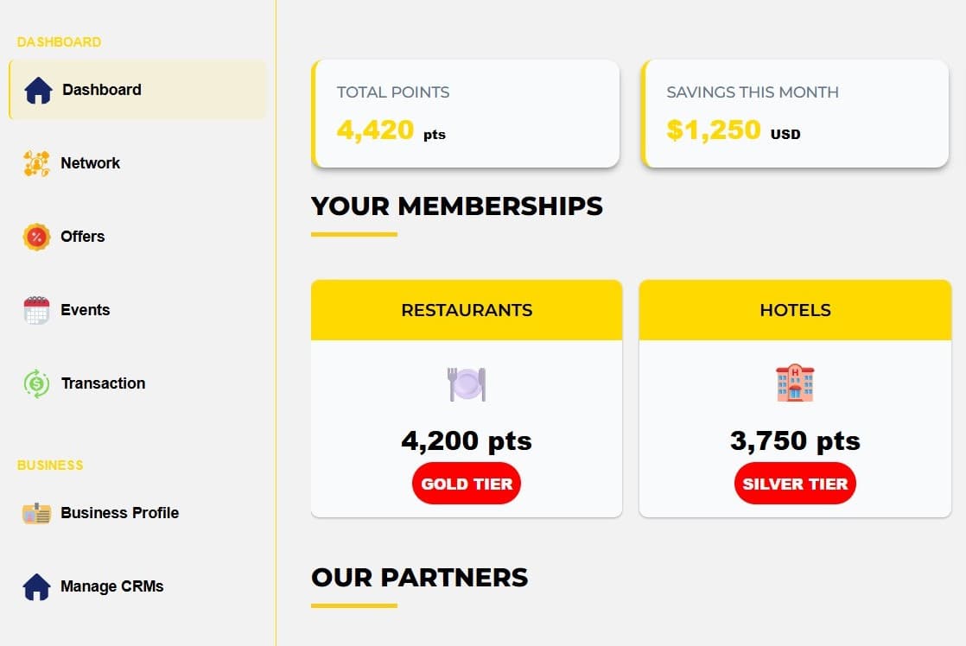Open the Network menu item
Image resolution: width=966 pixels, height=646 pixels.
coord(90,163)
